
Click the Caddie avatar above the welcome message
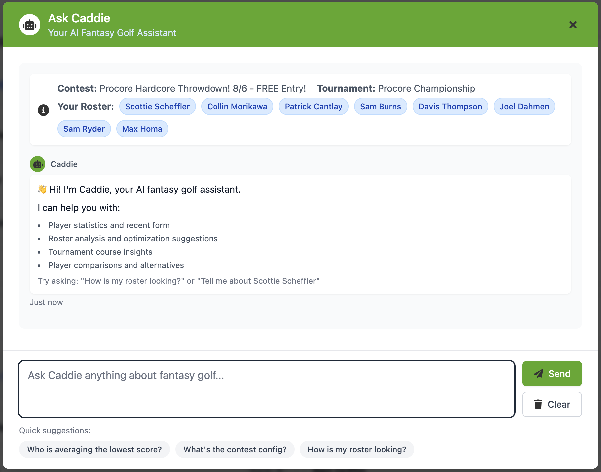click(37, 164)
